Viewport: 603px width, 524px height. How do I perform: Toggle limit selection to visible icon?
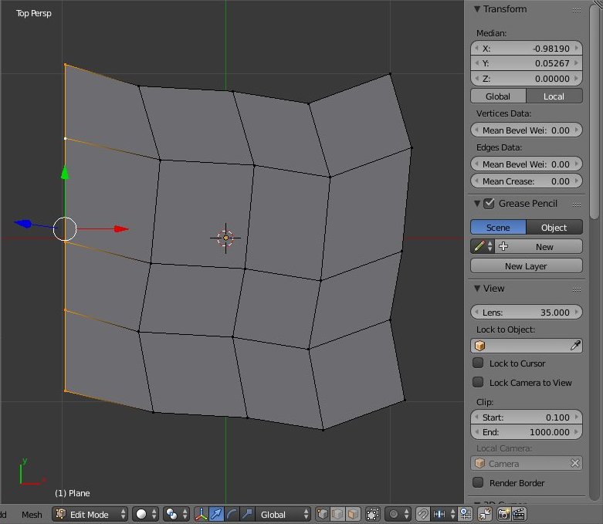pyautogui.click(x=373, y=514)
